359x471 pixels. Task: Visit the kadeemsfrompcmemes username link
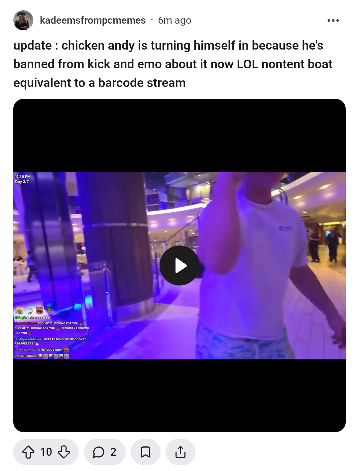pyautogui.click(x=93, y=20)
